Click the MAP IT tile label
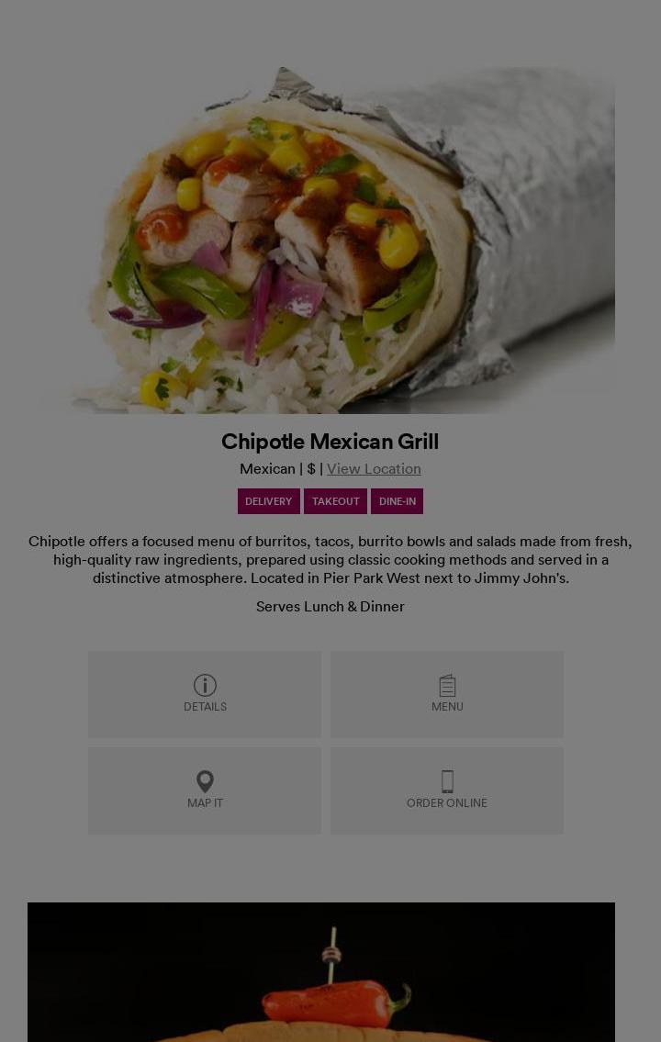 click(205, 802)
